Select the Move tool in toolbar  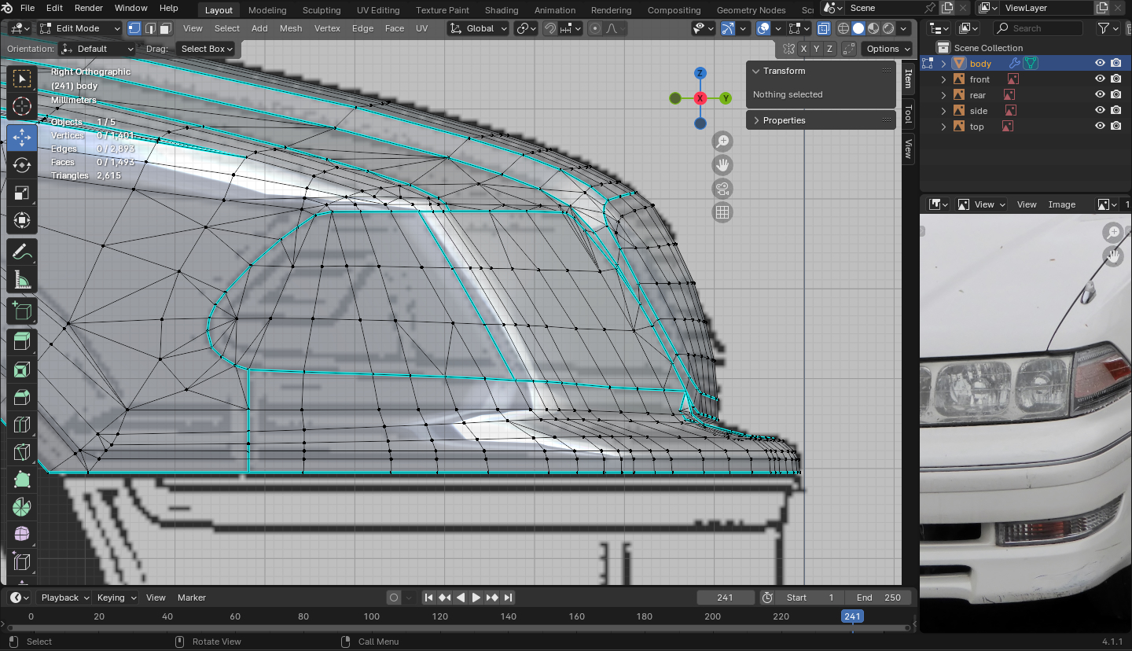(x=22, y=138)
